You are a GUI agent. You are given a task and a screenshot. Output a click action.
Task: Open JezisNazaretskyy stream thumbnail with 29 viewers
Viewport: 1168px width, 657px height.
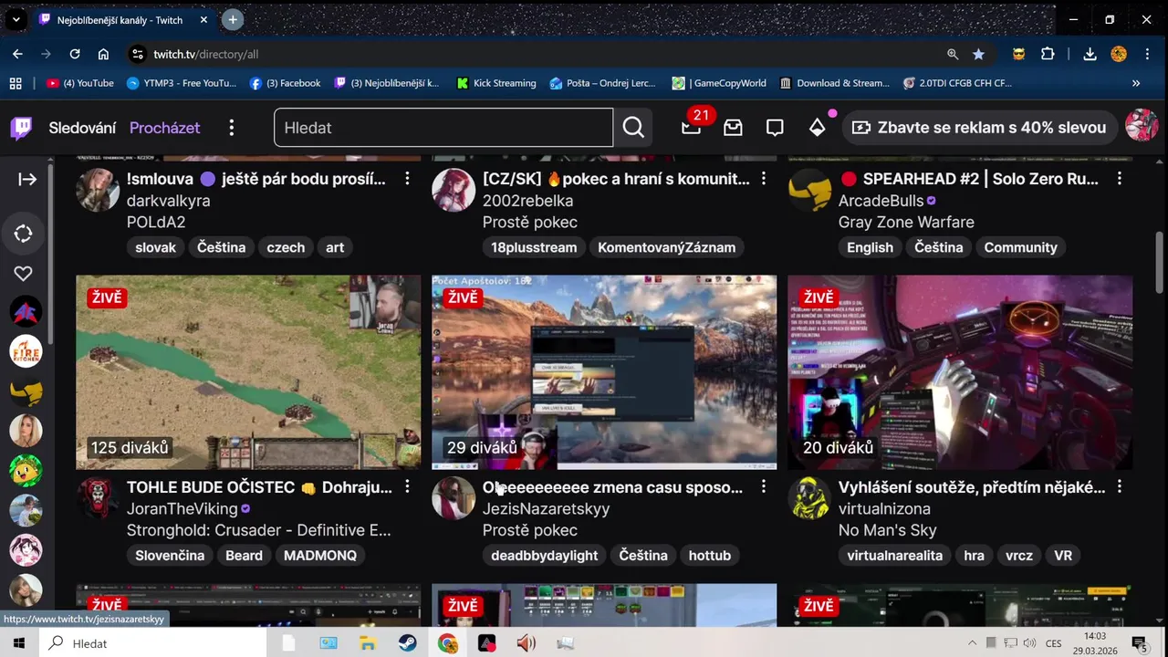click(x=604, y=372)
